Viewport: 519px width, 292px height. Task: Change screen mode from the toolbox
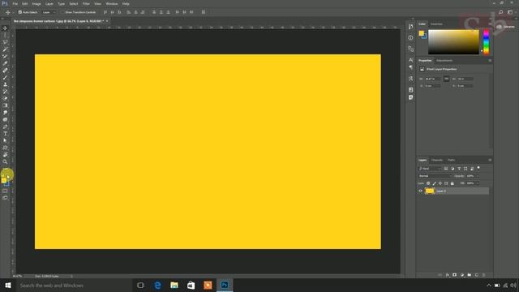tap(5, 198)
